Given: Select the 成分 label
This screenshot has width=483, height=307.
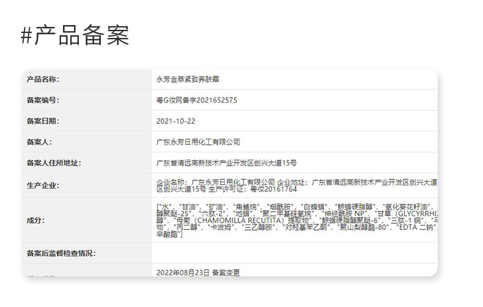Looking at the screenshot, I should coord(35,220).
